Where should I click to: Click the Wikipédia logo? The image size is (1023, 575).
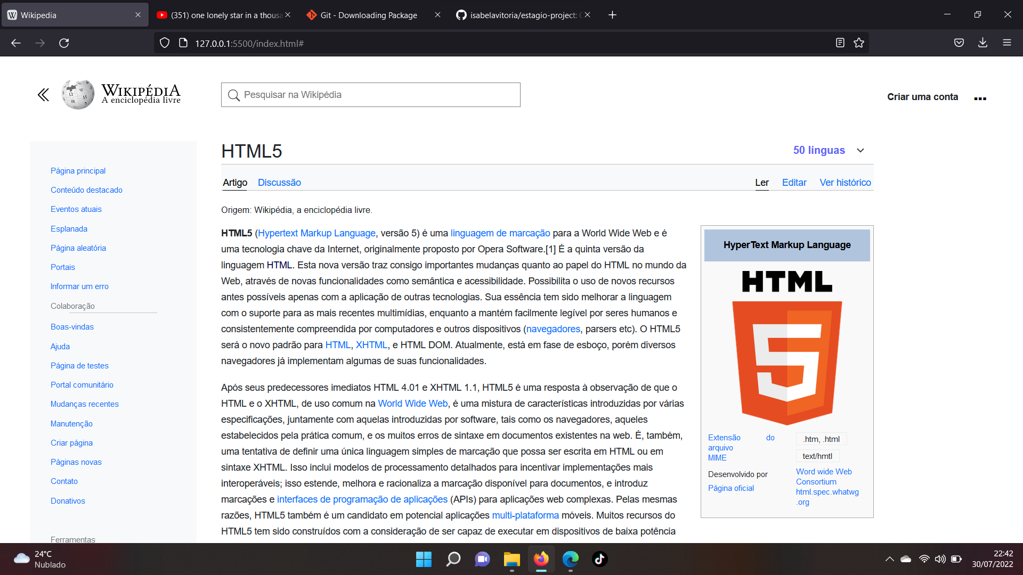pos(77,94)
